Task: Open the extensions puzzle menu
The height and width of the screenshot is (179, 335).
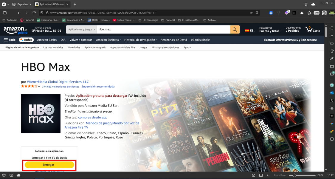Action: 309,13
